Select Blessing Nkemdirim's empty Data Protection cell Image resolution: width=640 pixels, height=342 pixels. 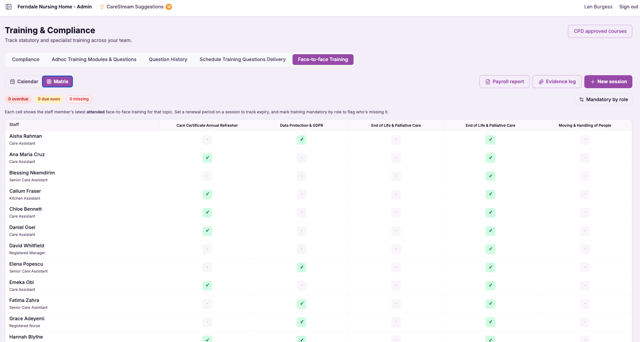click(302, 176)
